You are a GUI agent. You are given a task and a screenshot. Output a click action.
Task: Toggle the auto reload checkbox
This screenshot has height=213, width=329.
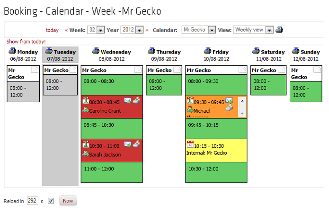[x=51, y=201]
